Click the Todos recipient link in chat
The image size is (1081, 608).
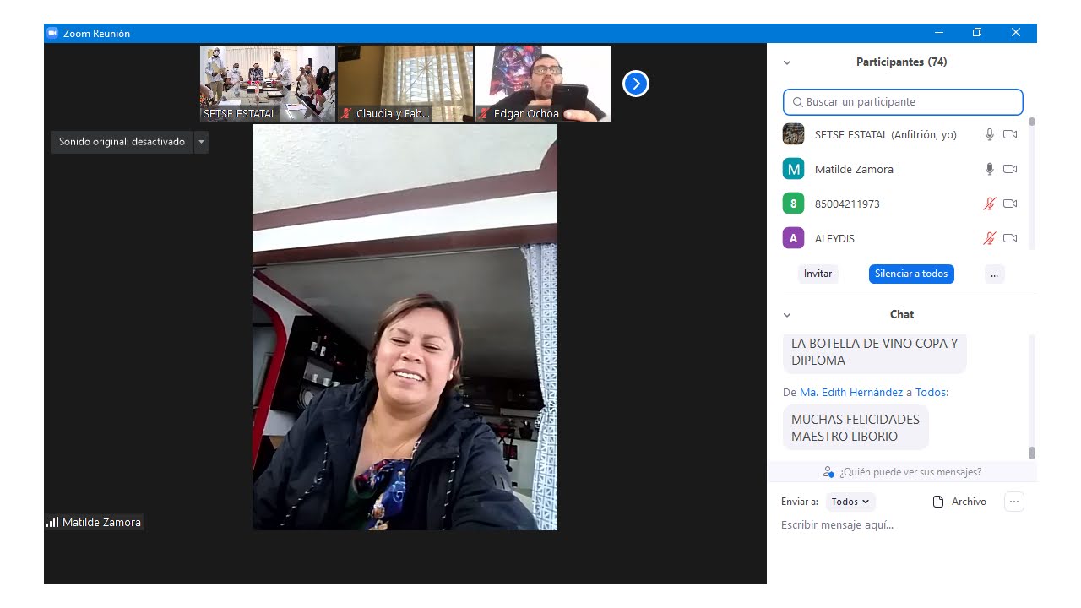point(930,392)
